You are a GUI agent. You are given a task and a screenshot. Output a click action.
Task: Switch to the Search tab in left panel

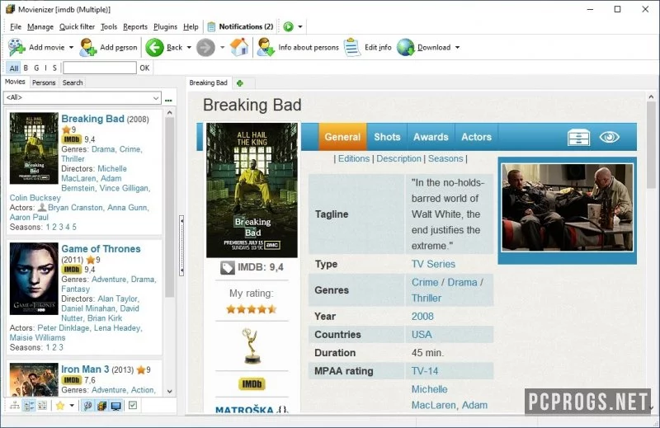pos(73,82)
